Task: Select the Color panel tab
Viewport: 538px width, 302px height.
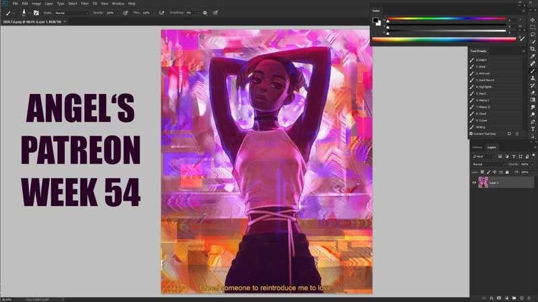Action: click(377, 11)
